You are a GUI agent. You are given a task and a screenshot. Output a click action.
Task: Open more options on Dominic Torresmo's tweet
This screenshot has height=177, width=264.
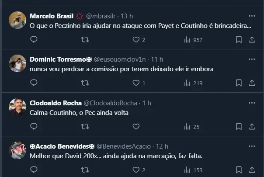252,59
